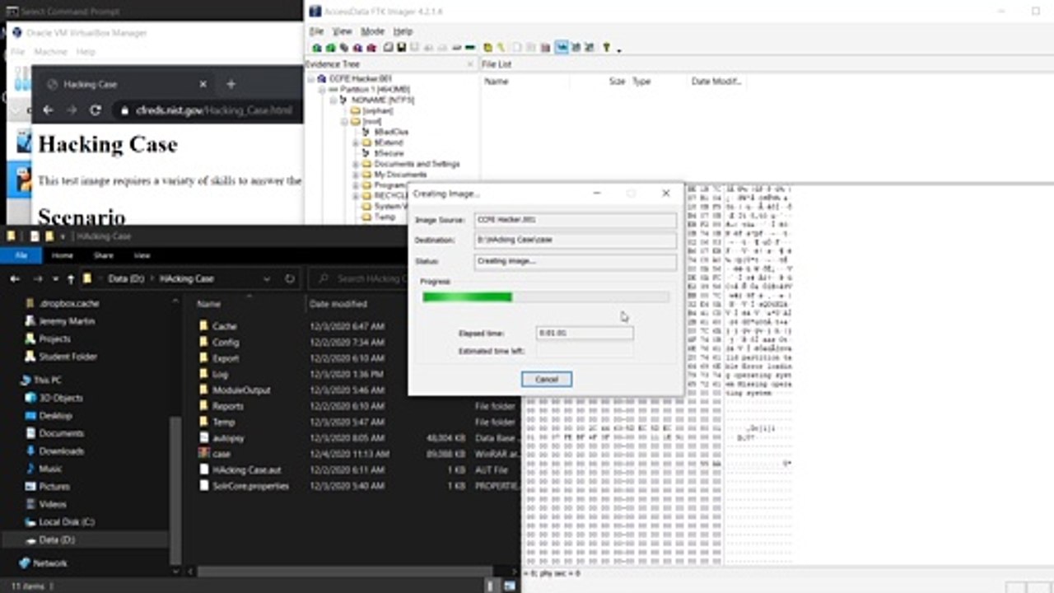The width and height of the screenshot is (1054, 593).
Task: Click Create Disk Image toolbar icon
Action: point(388,48)
